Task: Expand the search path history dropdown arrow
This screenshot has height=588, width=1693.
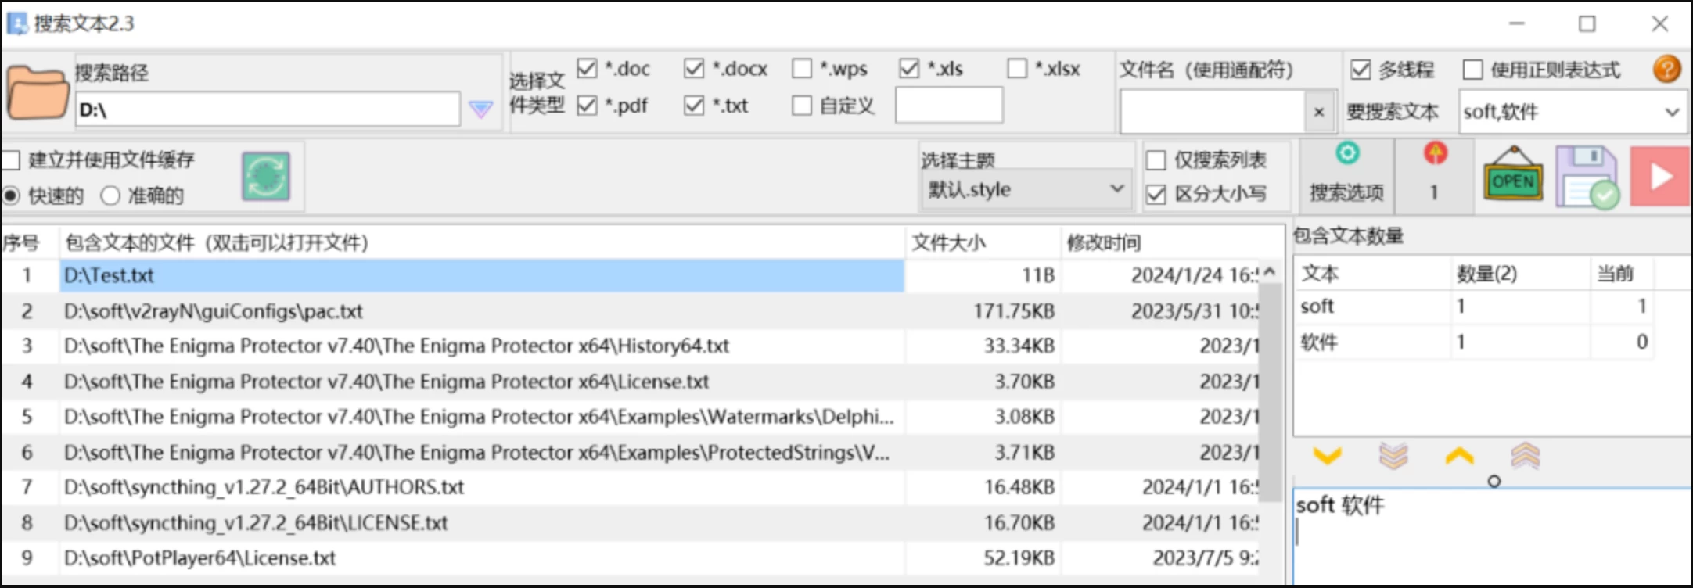Action: click(x=481, y=109)
